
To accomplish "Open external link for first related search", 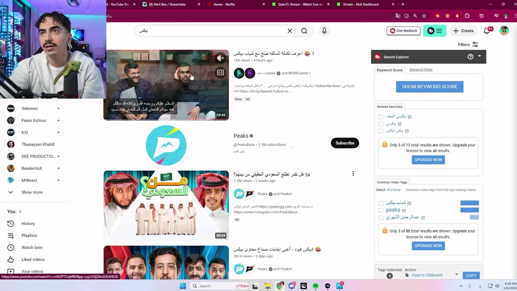I will click(410, 117).
